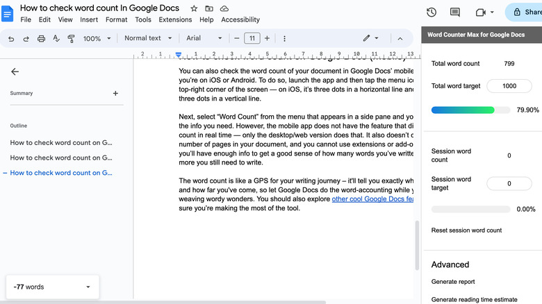Image resolution: width=542 pixels, height=304 pixels.
Task: Add a summary with plus icon
Action: point(115,93)
